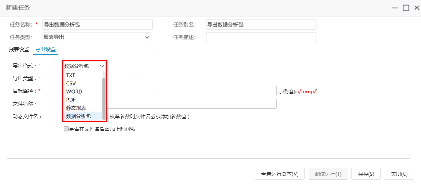
Task: Click 查看运行脚本(V) button
Action: coord(280,174)
